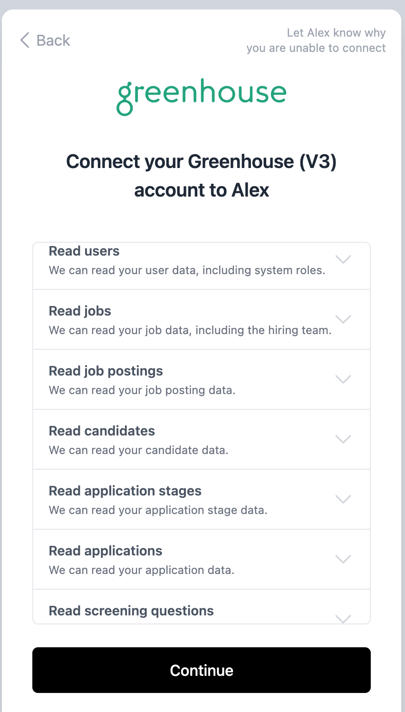Go back using the Back button

[x=45, y=40]
